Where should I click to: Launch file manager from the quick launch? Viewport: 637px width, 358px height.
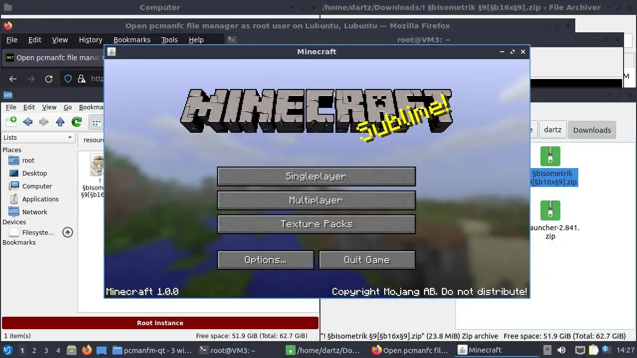(x=72, y=350)
